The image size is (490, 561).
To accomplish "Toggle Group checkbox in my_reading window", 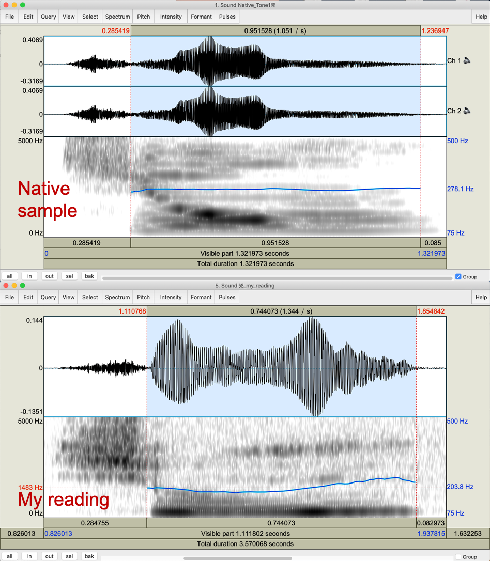I will pos(458,557).
